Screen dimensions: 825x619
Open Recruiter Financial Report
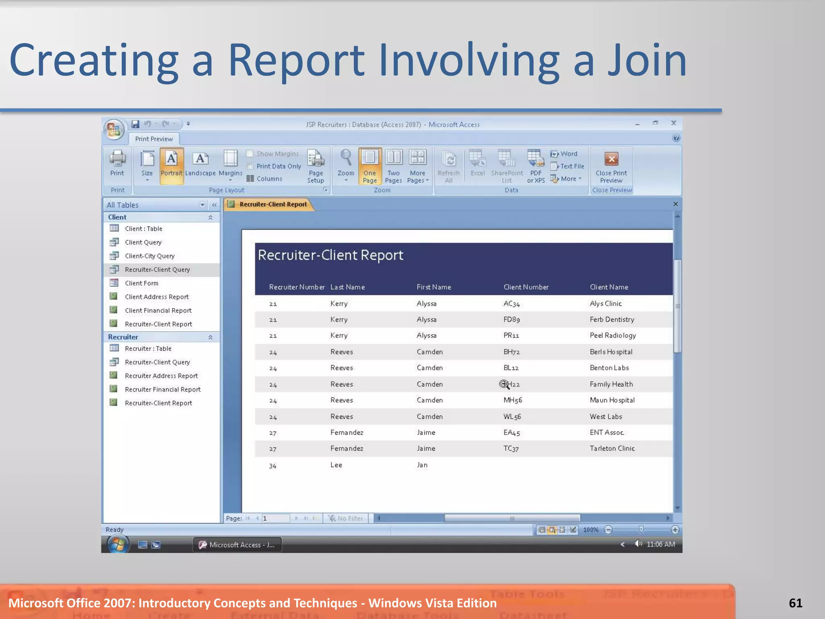point(162,389)
